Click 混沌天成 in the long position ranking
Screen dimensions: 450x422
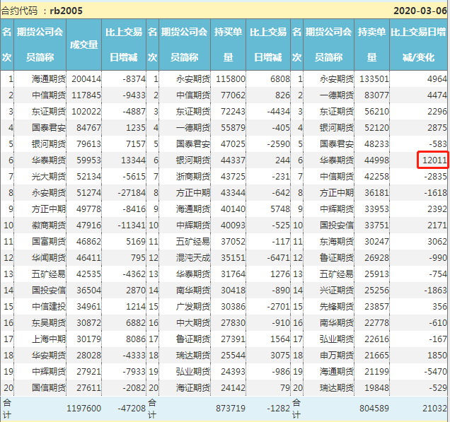[193, 258]
